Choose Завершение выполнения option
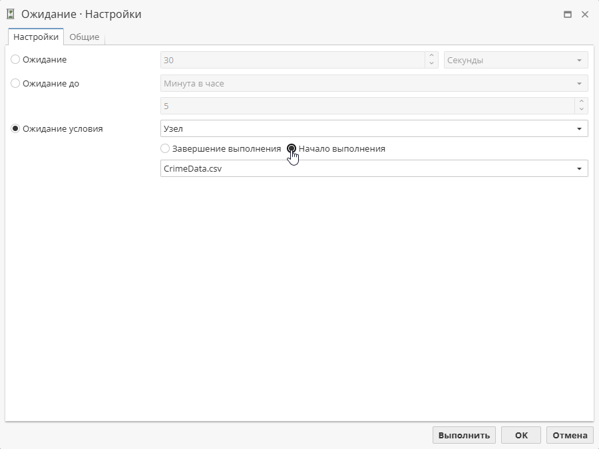Viewport: 599px width, 449px height. tap(164, 148)
